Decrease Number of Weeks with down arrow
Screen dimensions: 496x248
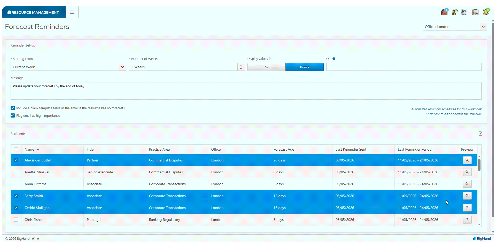[241, 69]
